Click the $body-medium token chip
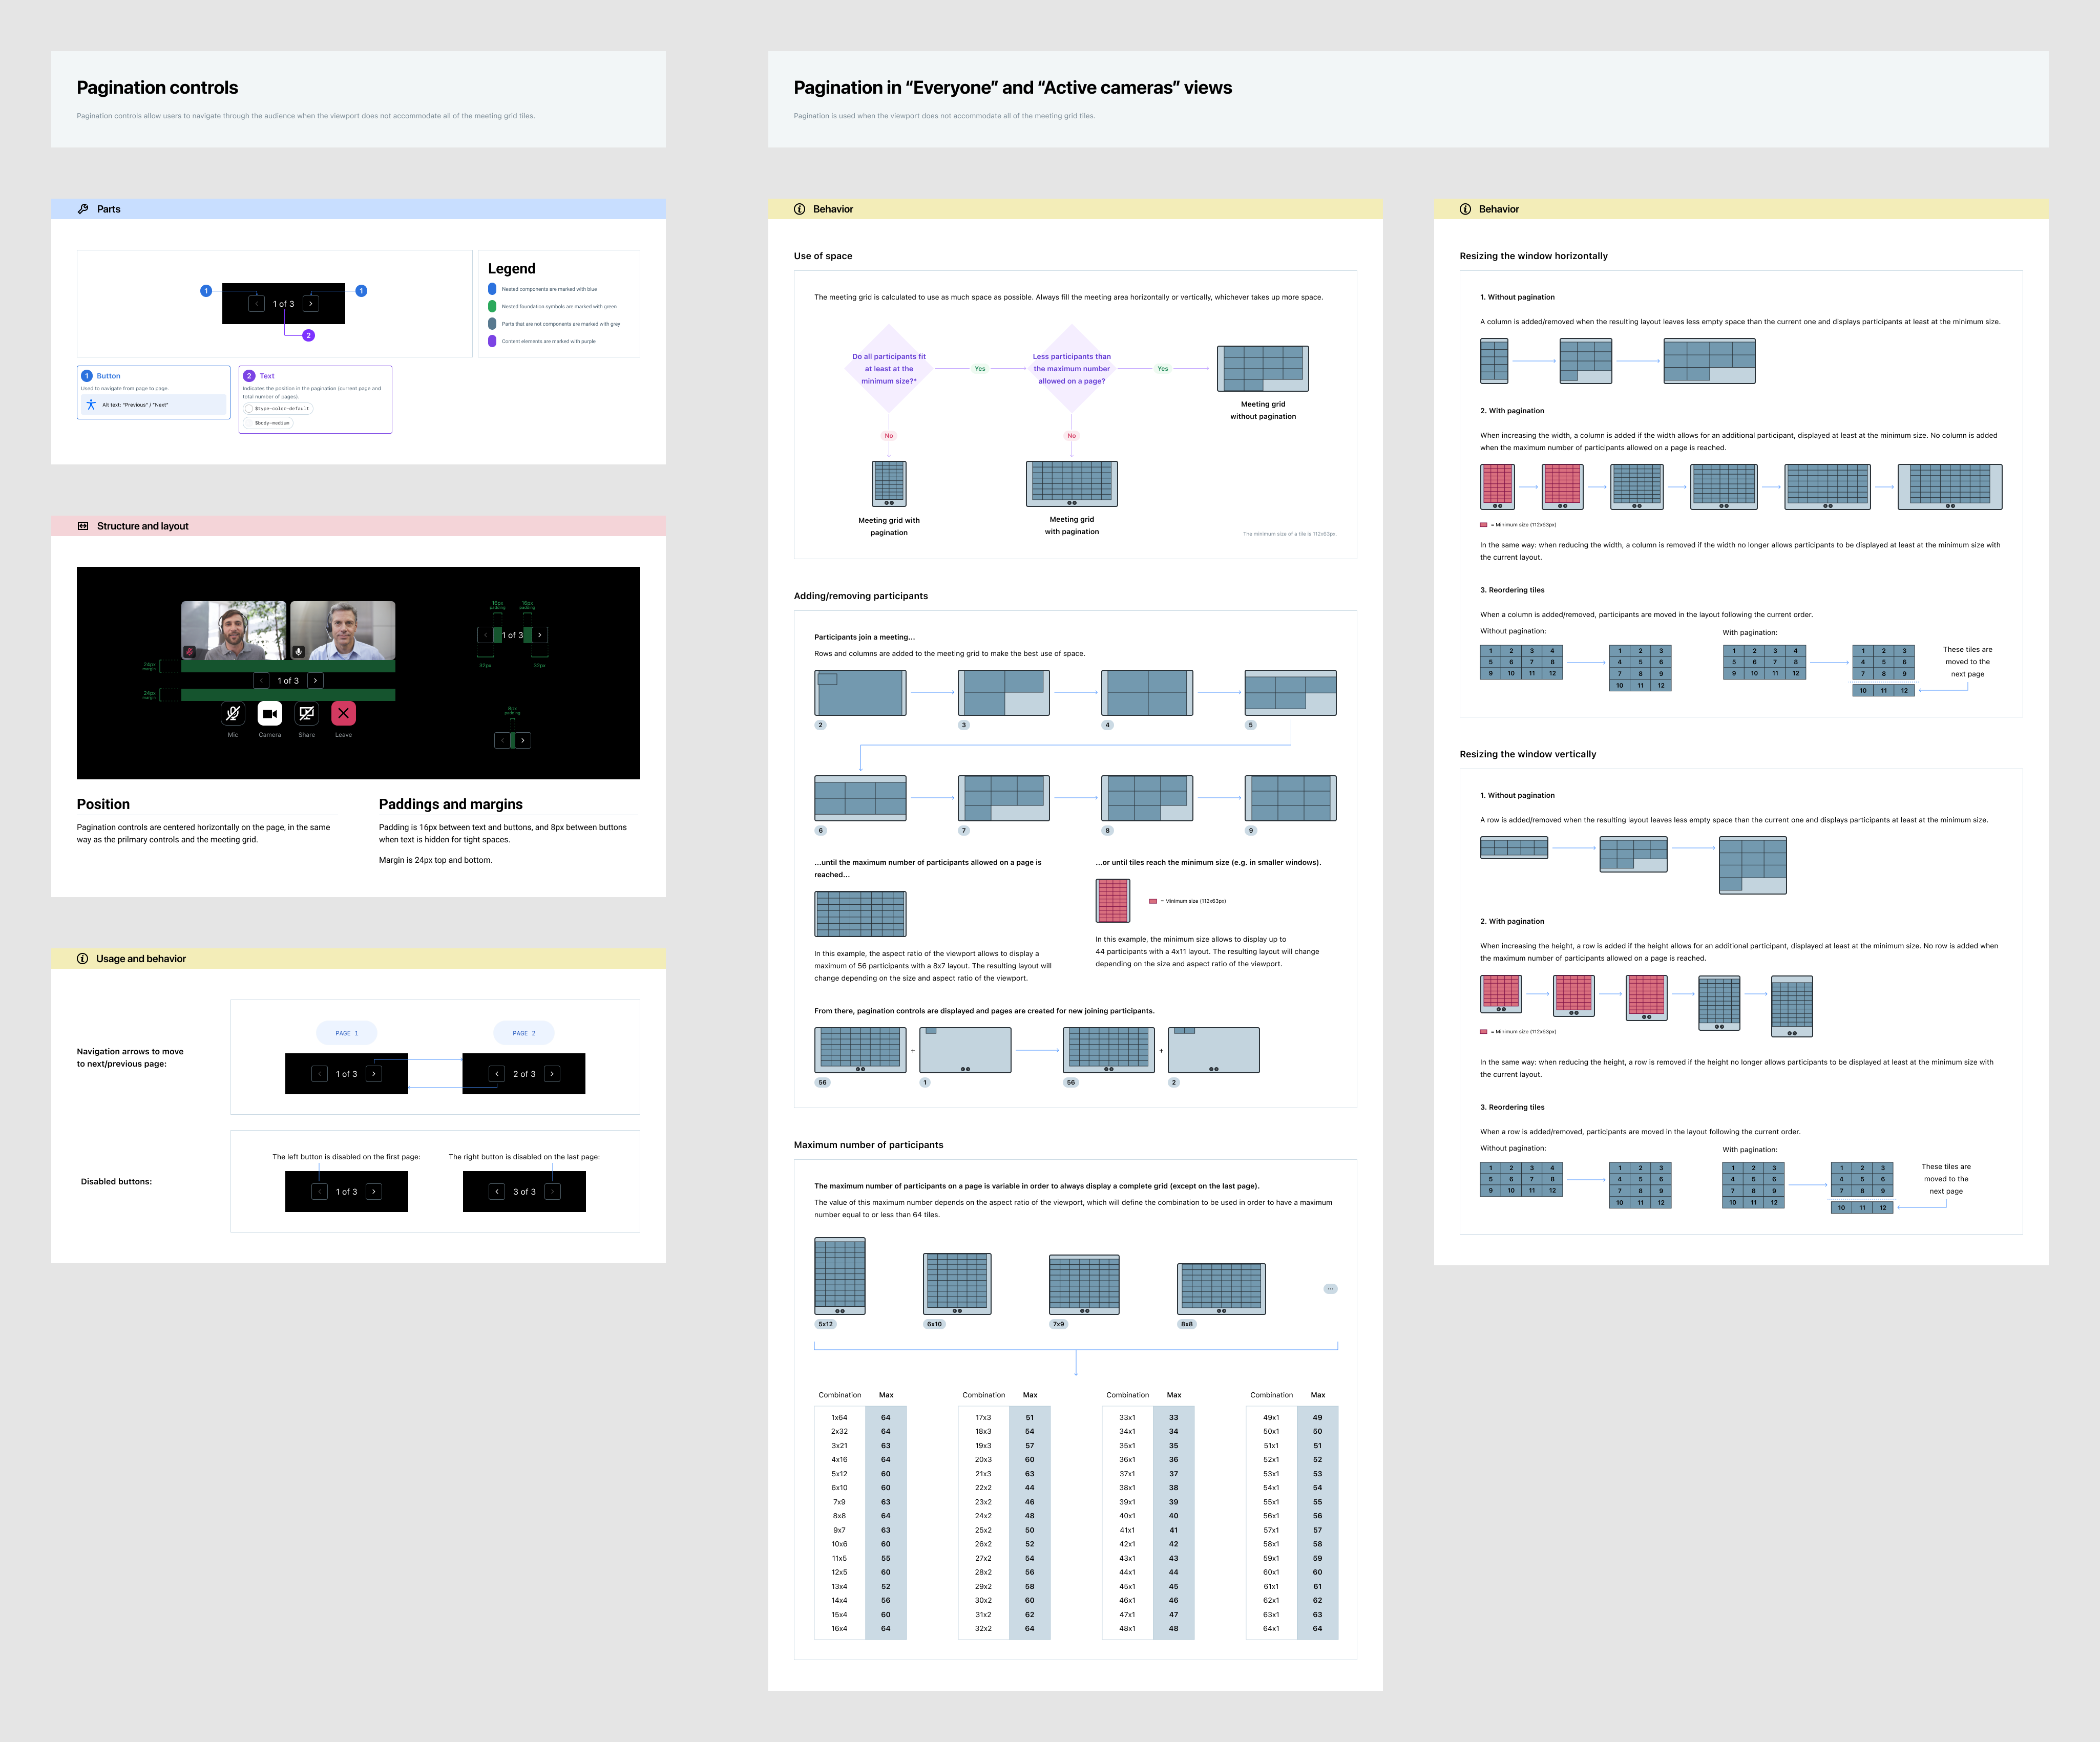 coord(268,423)
